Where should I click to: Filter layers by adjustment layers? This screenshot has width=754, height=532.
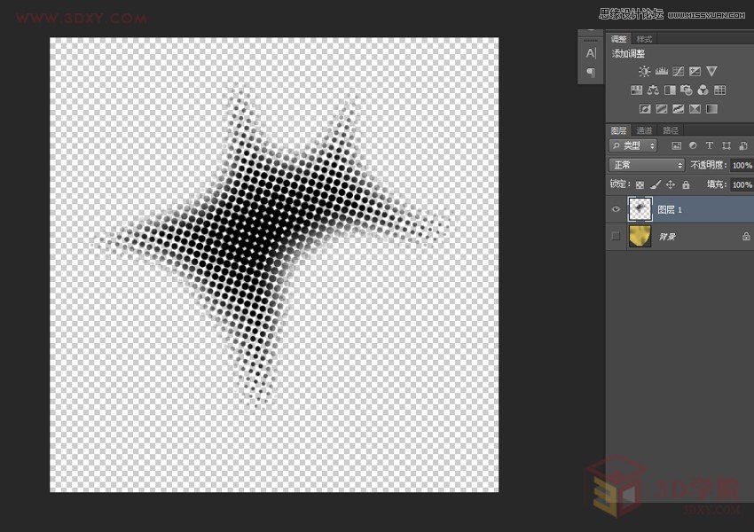point(693,145)
